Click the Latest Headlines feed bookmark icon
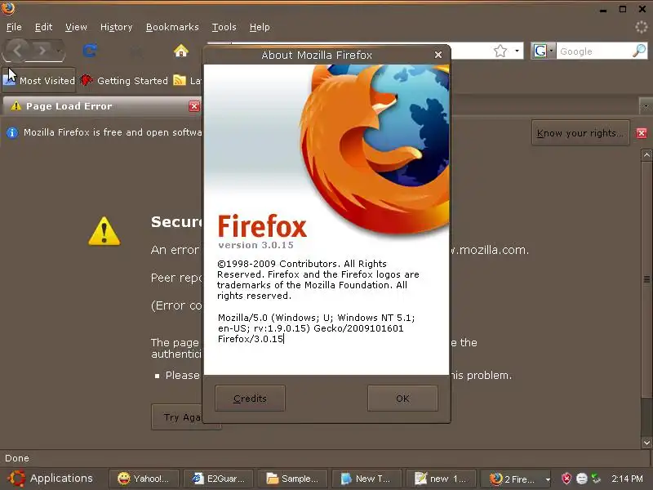 [180, 80]
